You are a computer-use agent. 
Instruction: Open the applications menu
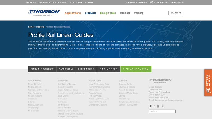coord(73,13)
